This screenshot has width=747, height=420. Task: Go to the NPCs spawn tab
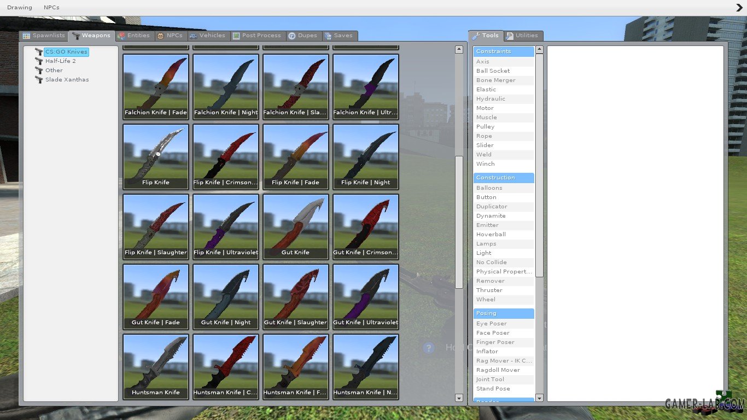(170, 36)
